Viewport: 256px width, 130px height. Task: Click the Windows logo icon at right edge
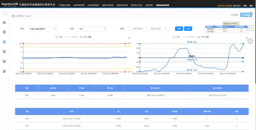coord(250,28)
